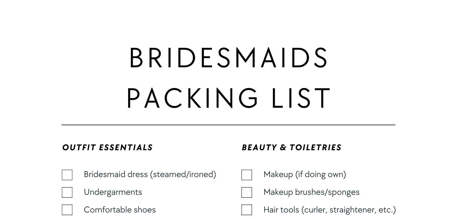The height and width of the screenshot is (219, 456).
Task: Click the Makeup brushes/sponges item text
Action: (311, 192)
